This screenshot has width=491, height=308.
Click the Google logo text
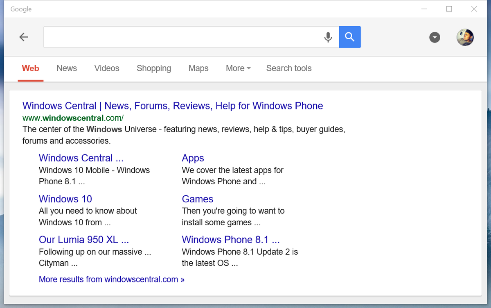(20, 9)
